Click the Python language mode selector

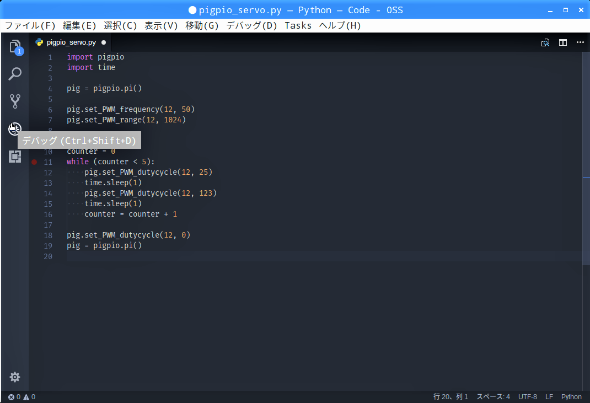click(x=571, y=397)
